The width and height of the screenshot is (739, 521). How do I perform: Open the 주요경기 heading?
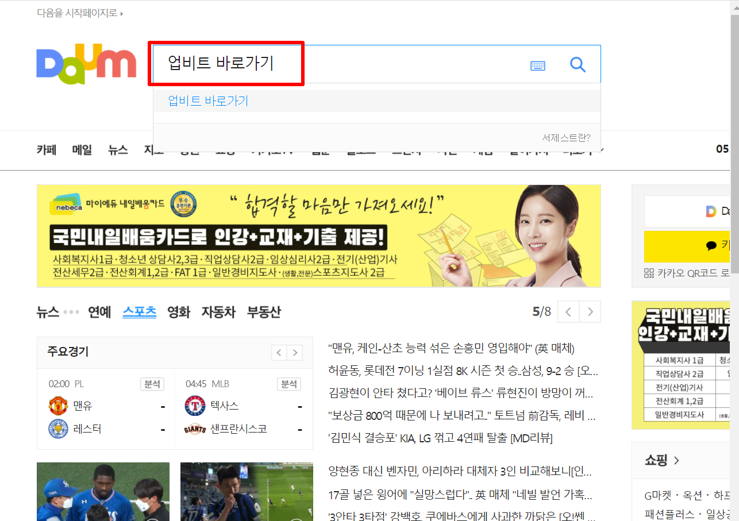click(x=68, y=352)
